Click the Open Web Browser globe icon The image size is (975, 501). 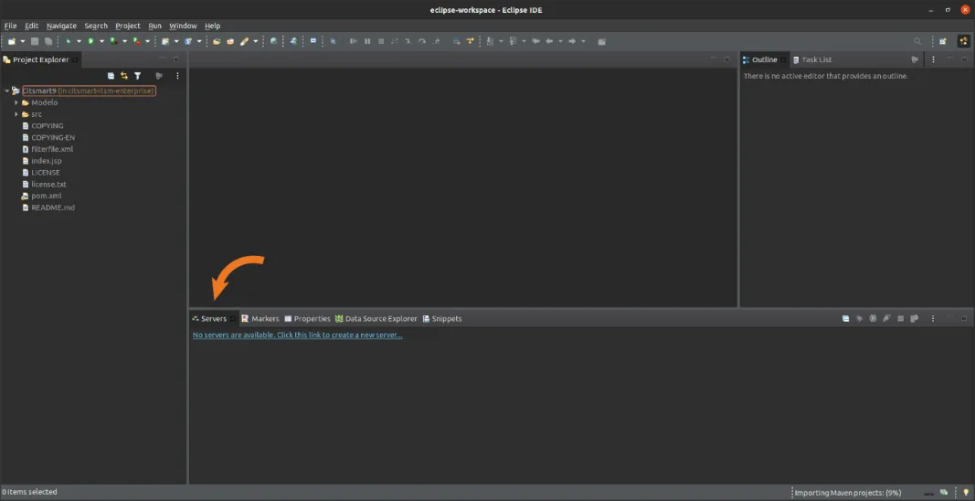click(273, 41)
